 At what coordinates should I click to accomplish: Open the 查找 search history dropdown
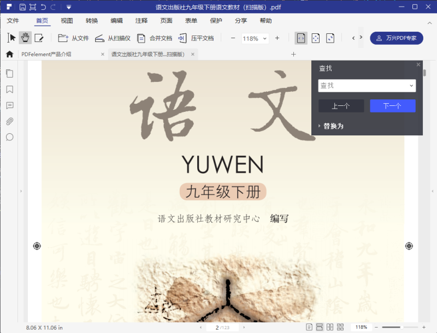pos(411,86)
